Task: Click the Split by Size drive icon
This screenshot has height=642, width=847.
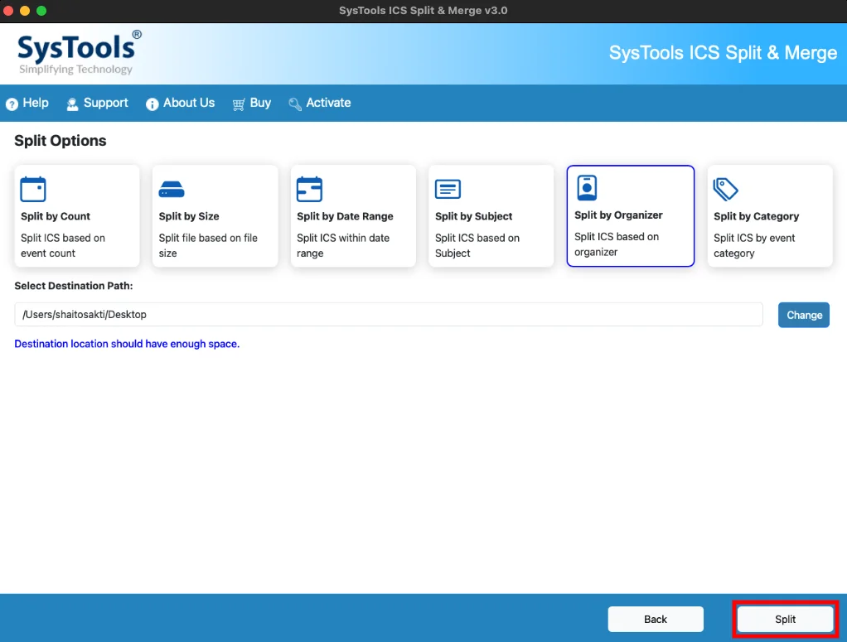Action: coord(172,190)
